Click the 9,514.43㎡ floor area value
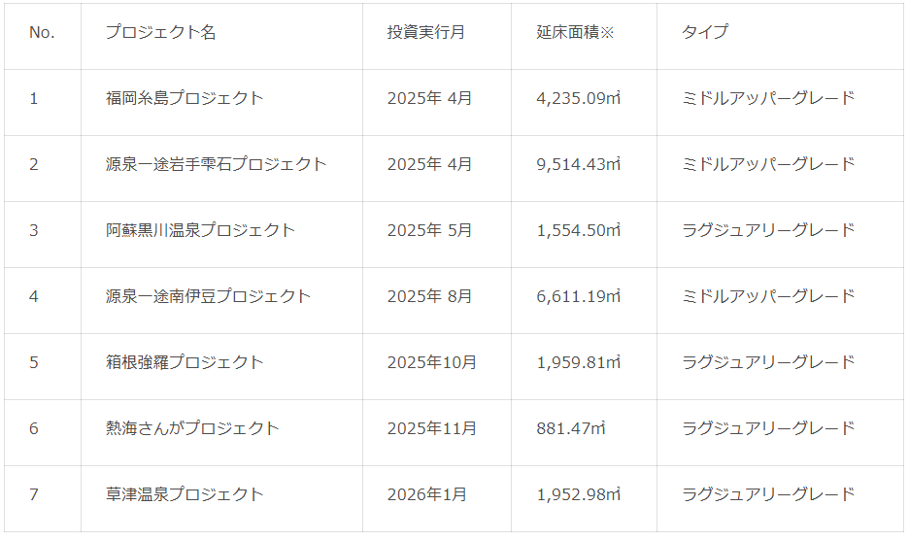 coord(579,164)
